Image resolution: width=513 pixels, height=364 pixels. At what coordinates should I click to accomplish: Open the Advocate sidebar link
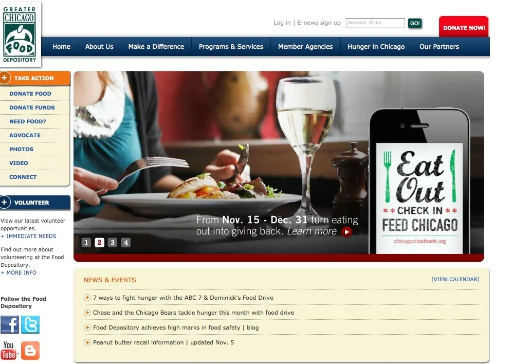(25, 135)
